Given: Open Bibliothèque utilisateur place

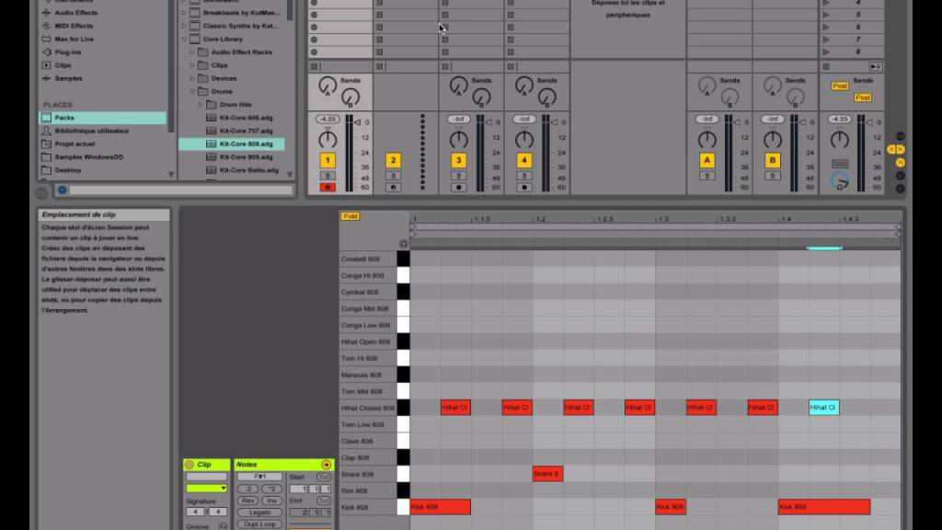Looking at the screenshot, I should pyautogui.click(x=91, y=131).
